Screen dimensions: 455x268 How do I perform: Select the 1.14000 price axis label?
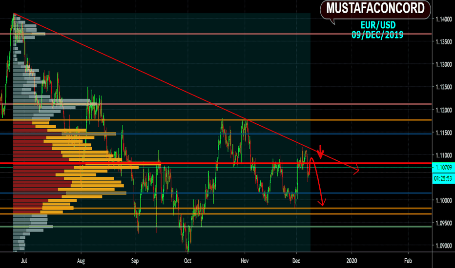(444, 19)
